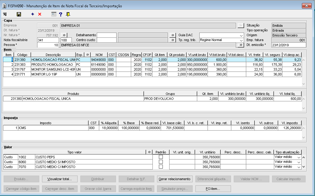Screen dimensions: 315x196
Task: Expand the Tp. reg. trib. dropdown
Action: coord(241,40)
